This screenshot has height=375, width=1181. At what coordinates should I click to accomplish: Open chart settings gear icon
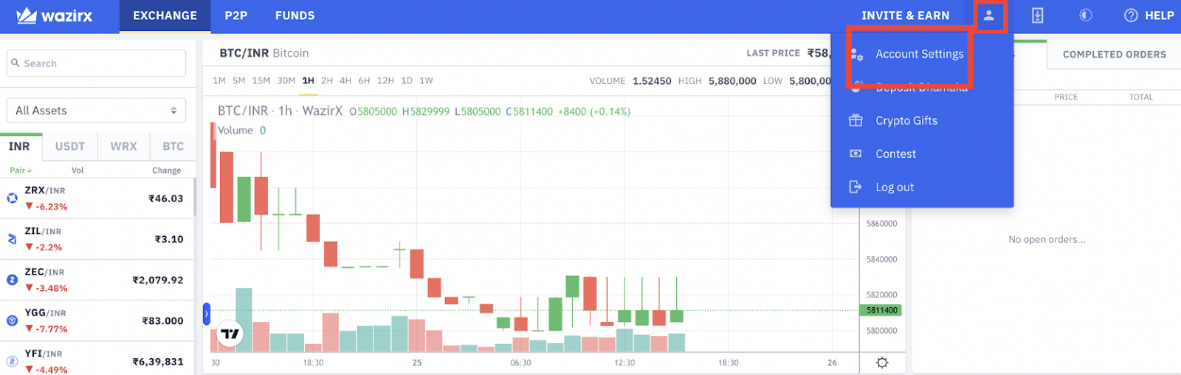pos(882,362)
